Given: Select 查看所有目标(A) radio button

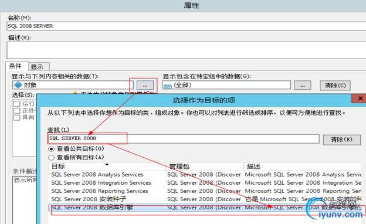Looking at the screenshot, I should coord(51,158).
